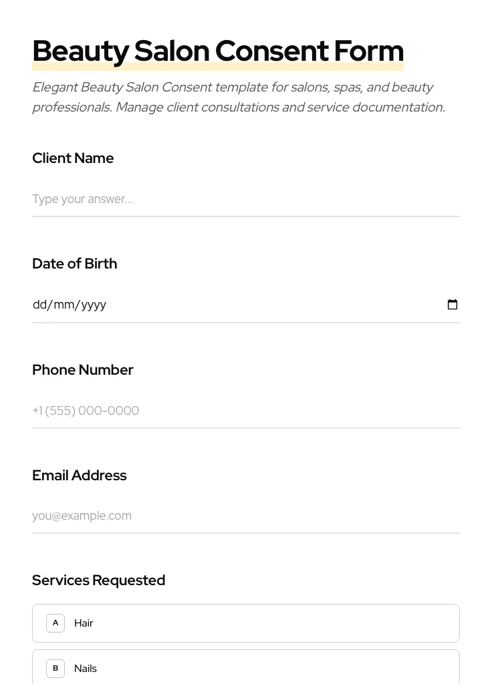Click into the Phone Number field
Screen dimensions: 492x684
(246, 411)
